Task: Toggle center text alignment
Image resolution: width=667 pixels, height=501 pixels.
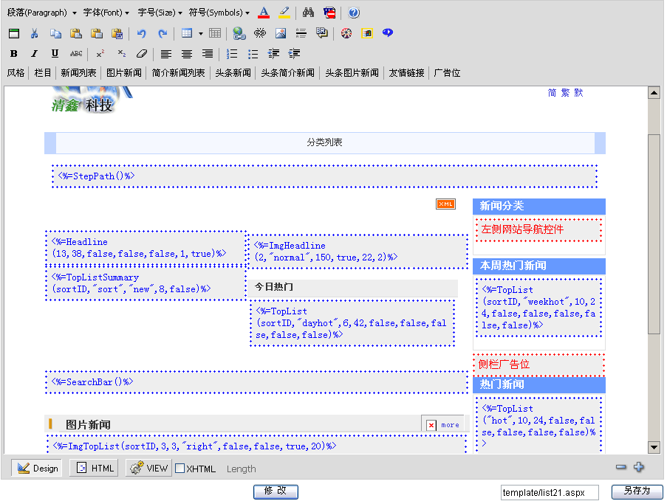Action: point(187,54)
